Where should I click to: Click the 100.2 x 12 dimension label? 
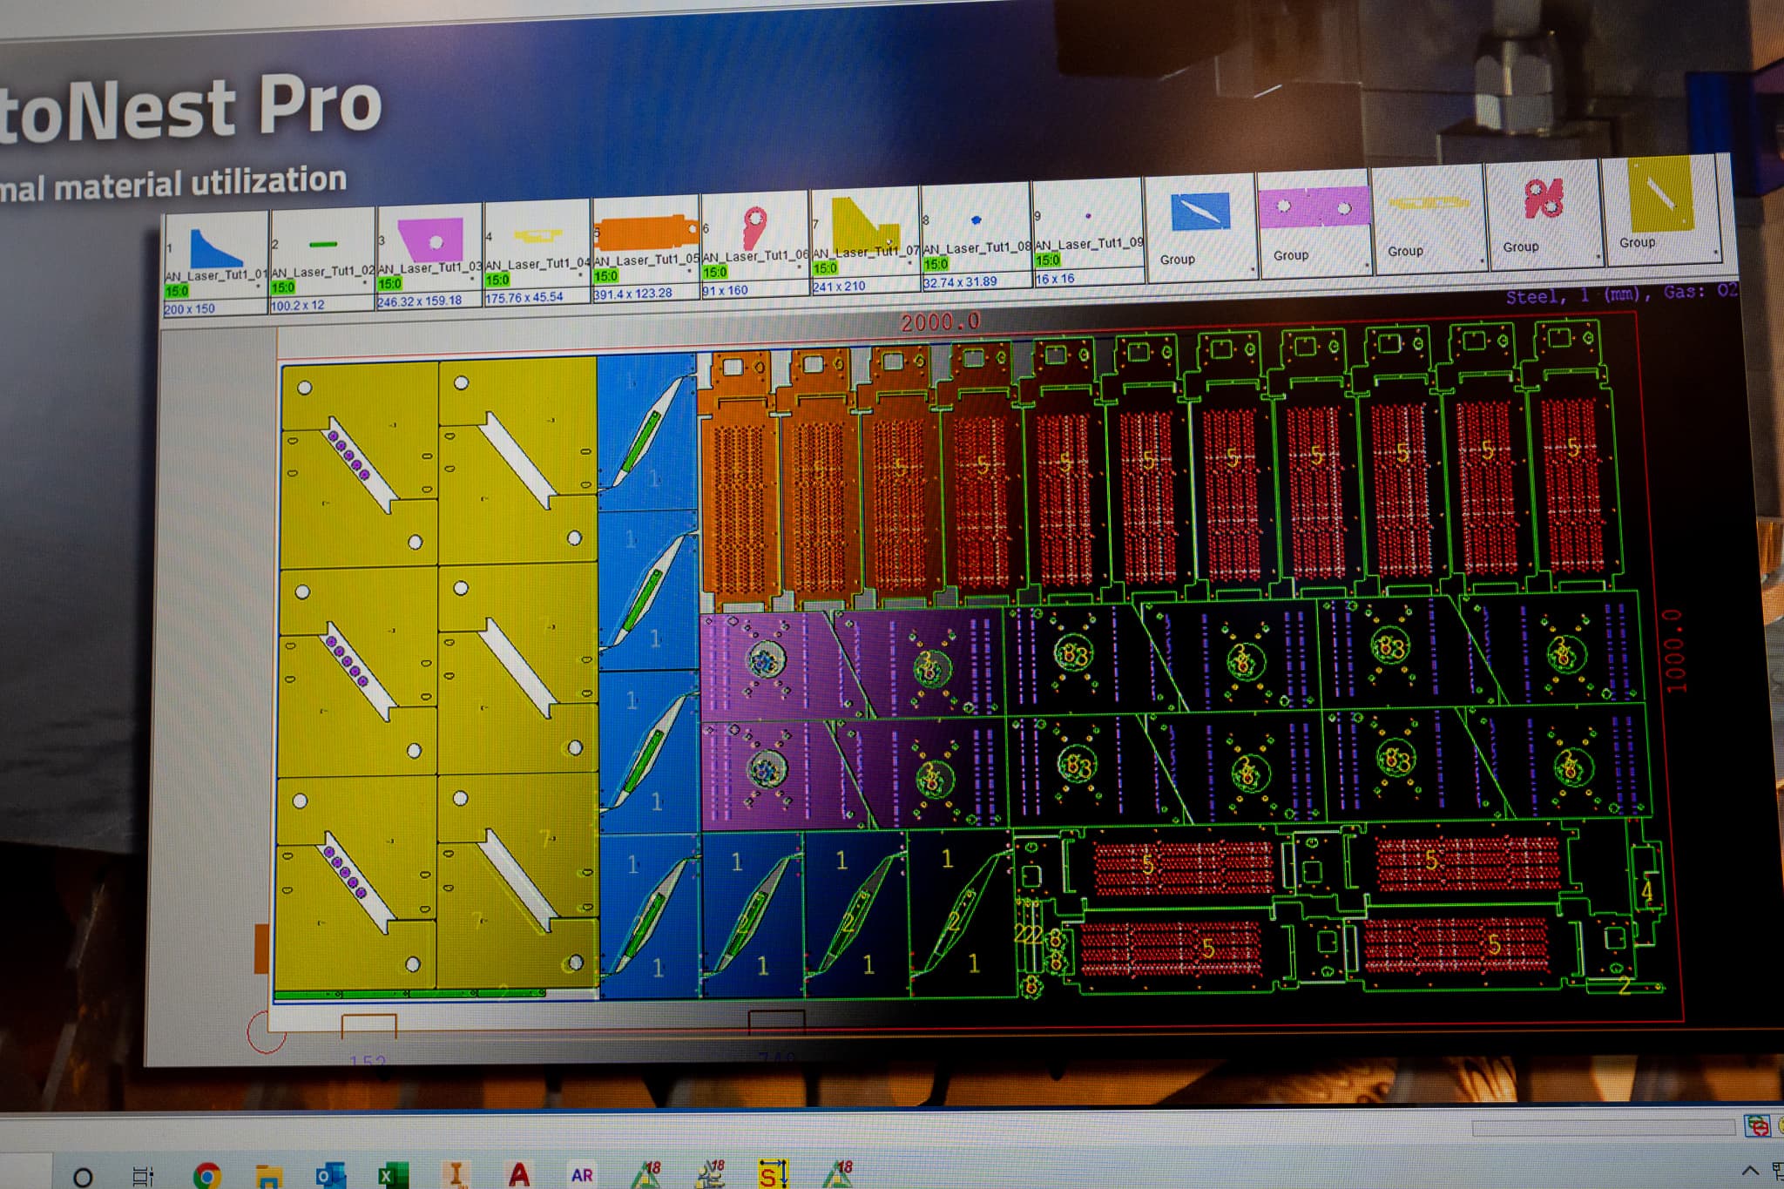click(297, 306)
